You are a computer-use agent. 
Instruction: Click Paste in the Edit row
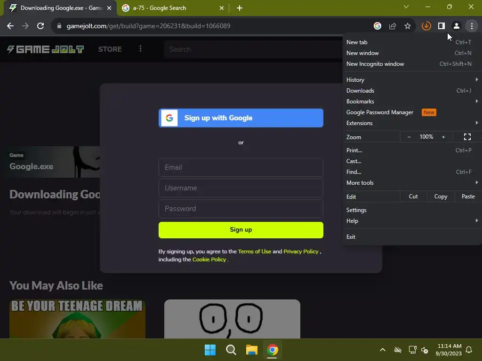468,196
